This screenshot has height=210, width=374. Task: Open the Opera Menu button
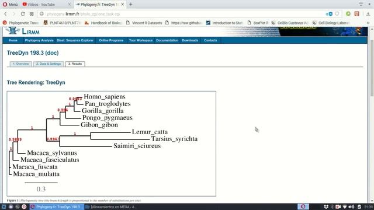click(10, 4)
